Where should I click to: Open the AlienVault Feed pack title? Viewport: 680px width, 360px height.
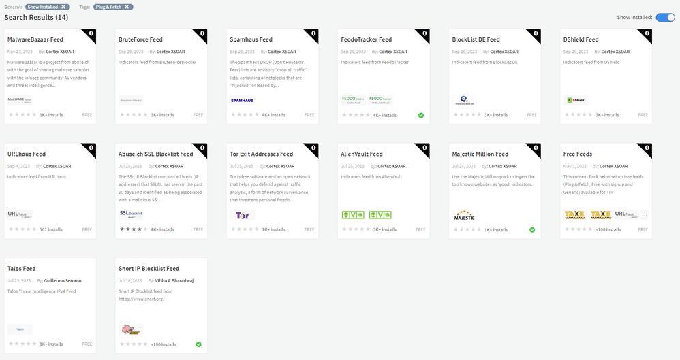tap(362, 154)
